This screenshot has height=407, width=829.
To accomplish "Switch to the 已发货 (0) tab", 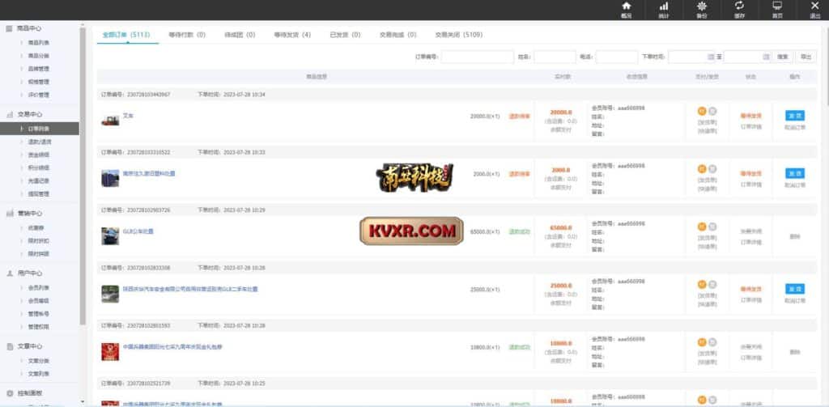I will [345, 35].
